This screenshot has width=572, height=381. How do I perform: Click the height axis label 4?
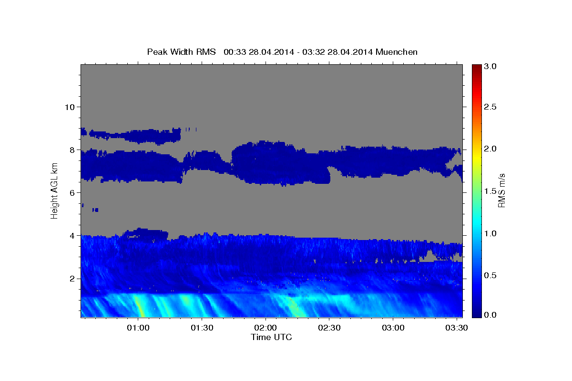coord(72,235)
